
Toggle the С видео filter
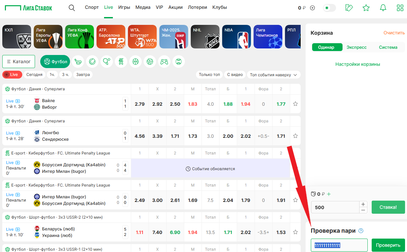(x=235, y=75)
